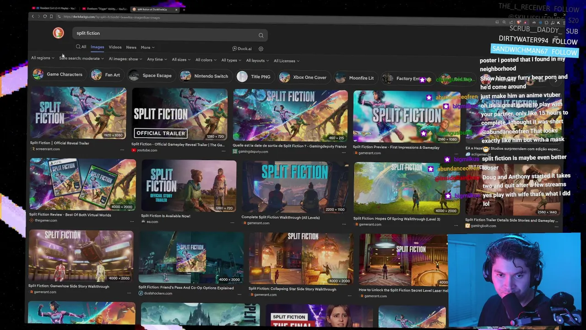Open the All colors filter dropdown
The image size is (586, 330).
coord(206,60)
